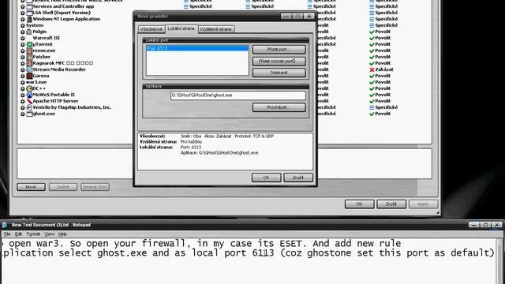The image size is (505, 284).
Task: Click the Zakázat status text
Action: (x=384, y=69)
